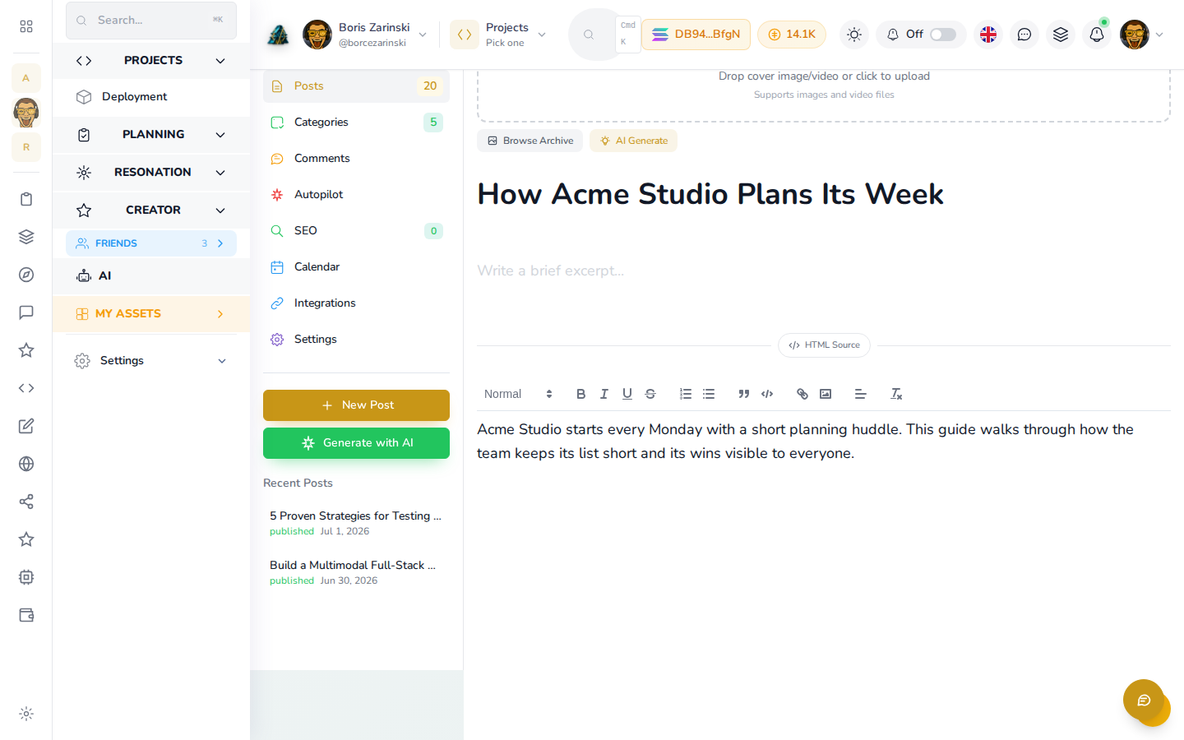Insert an image in the editor
This screenshot has width=1184, height=740.
click(826, 394)
